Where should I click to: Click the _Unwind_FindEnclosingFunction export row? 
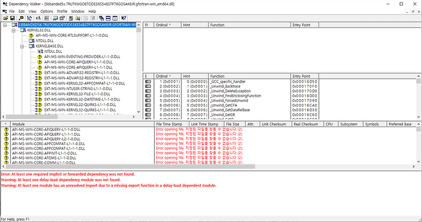[231, 96]
